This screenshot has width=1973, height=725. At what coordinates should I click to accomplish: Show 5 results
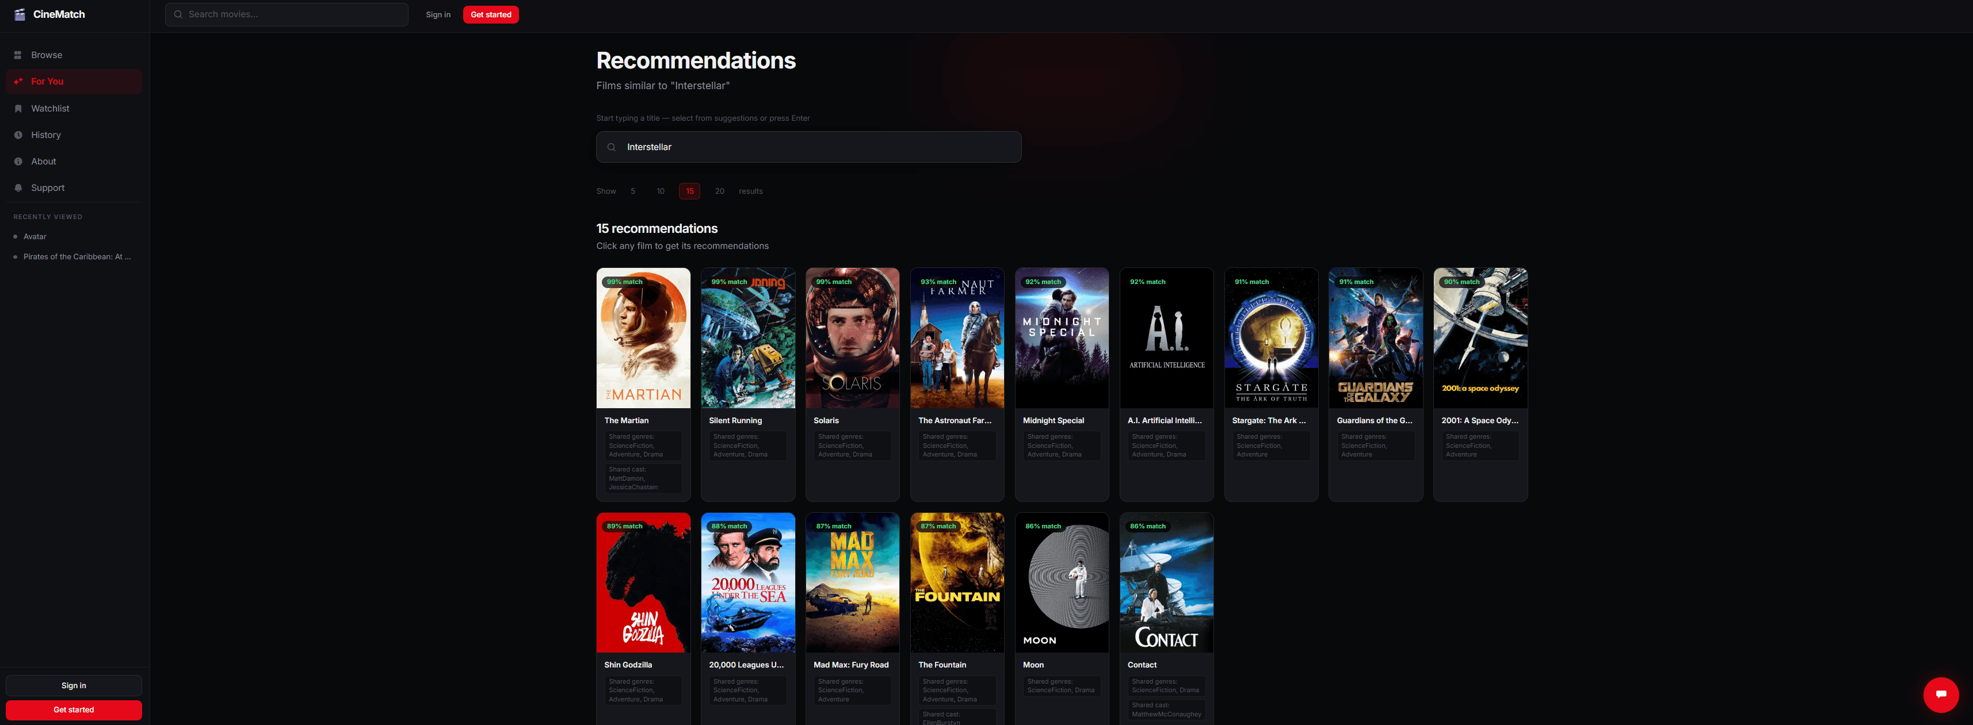tap(633, 191)
